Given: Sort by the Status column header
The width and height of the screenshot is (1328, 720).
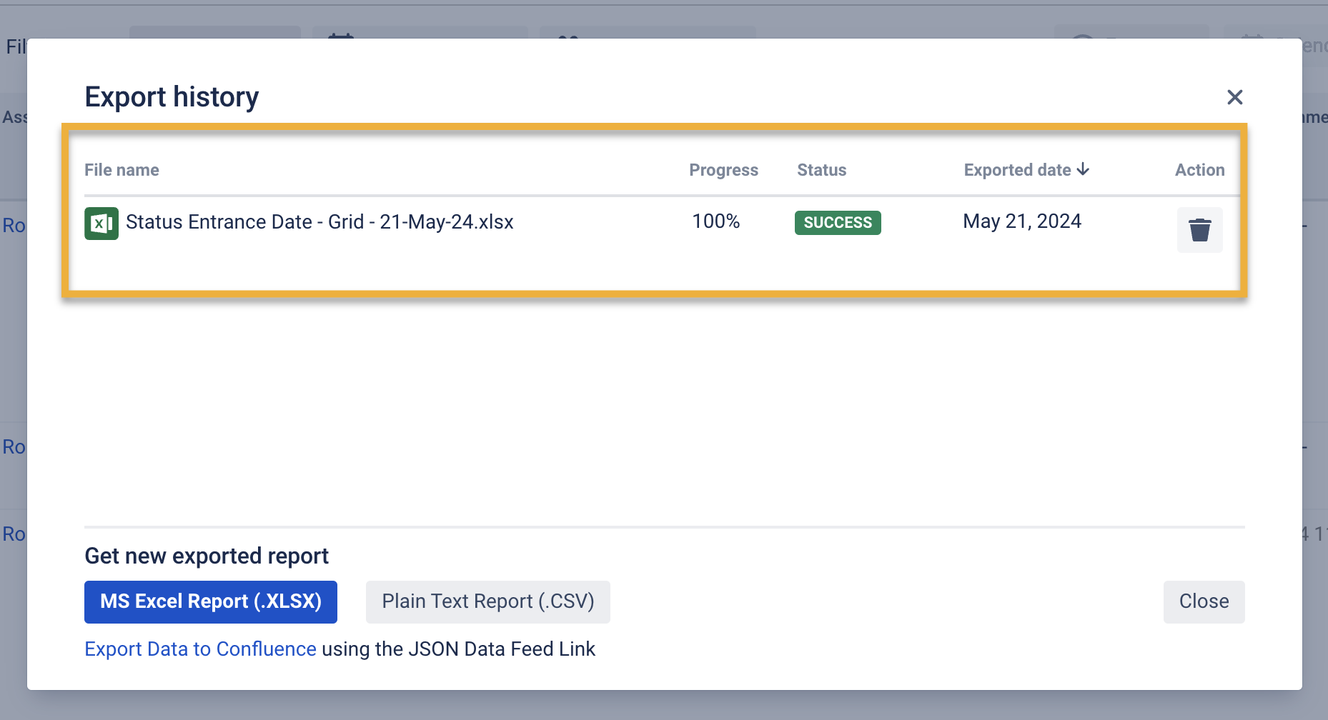Looking at the screenshot, I should [x=821, y=170].
